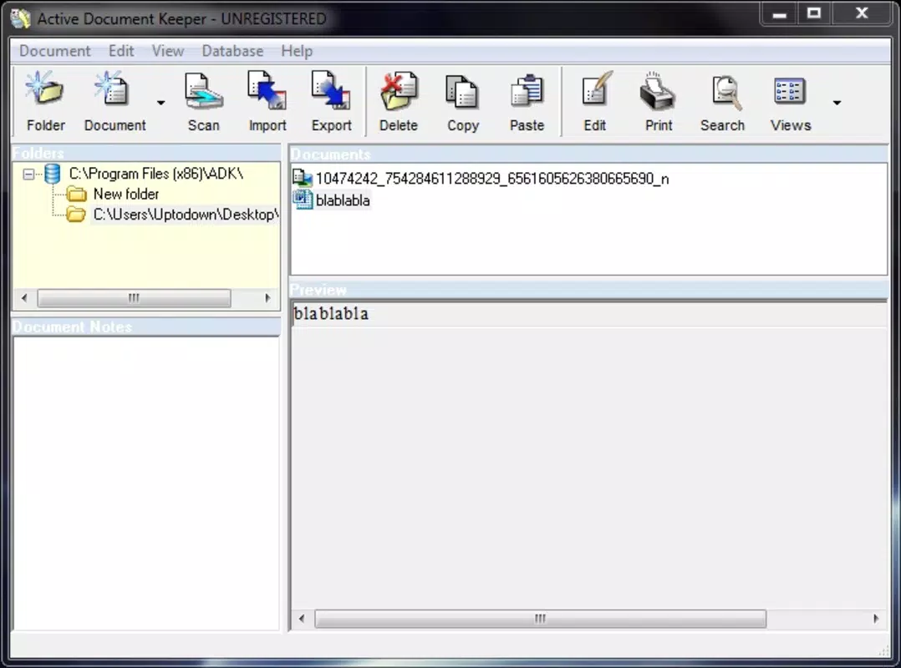901x668 pixels.
Task: Click the 'blablabla' text in Preview pane
Action: pos(331,314)
